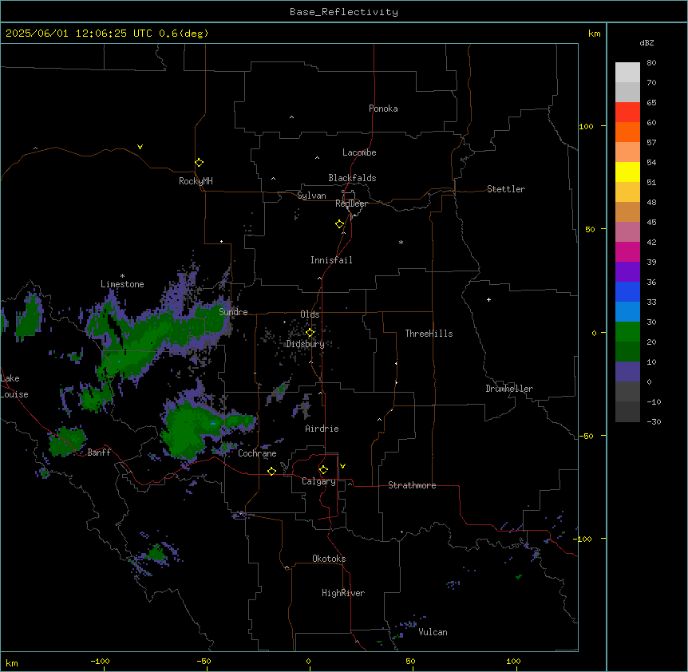Click the RedDeer city label
Image resolution: width=688 pixels, height=672 pixels.
(351, 204)
